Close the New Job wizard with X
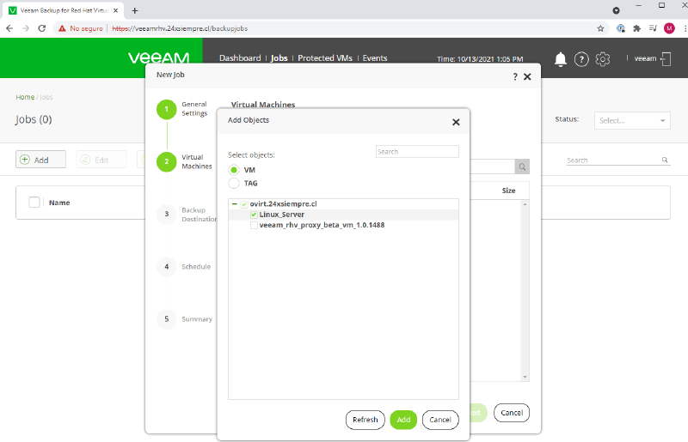The image size is (688, 442). [527, 76]
